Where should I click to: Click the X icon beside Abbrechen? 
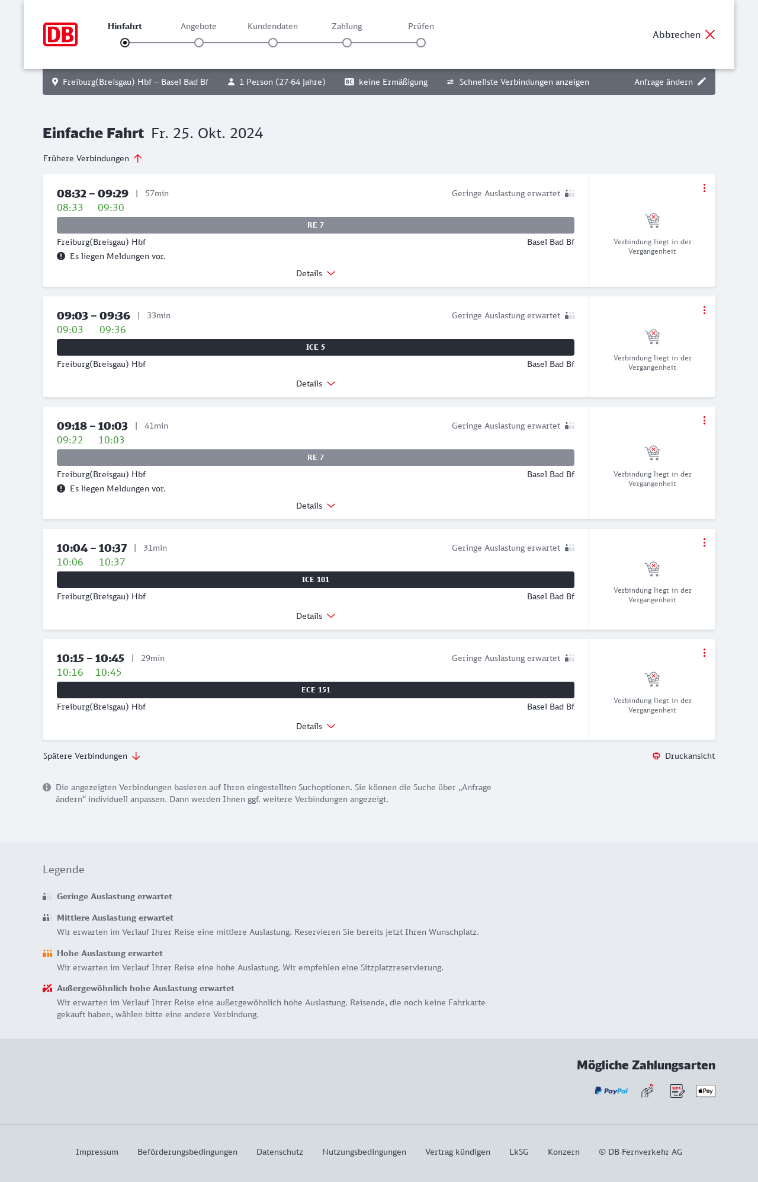tap(710, 34)
